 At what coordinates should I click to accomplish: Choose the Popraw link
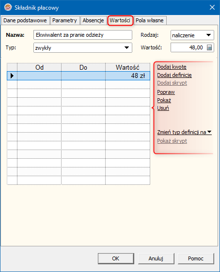tap(166, 92)
